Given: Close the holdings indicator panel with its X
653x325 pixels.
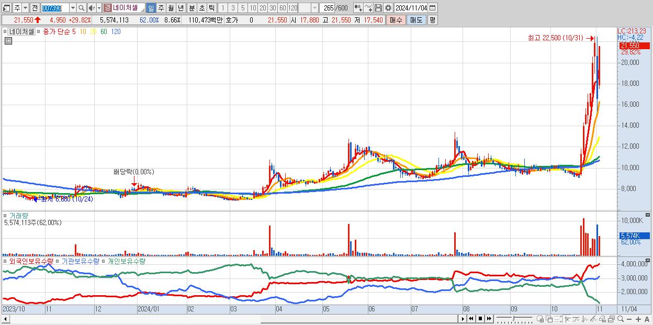Looking at the screenshot, I should click(x=648, y=260).
